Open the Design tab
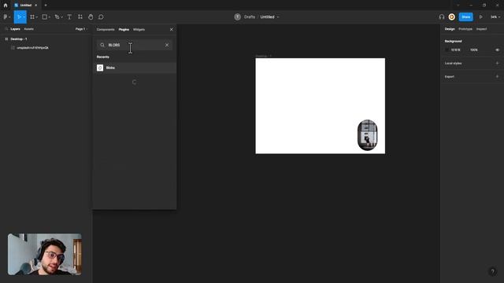This screenshot has width=504, height=283. 450,29
